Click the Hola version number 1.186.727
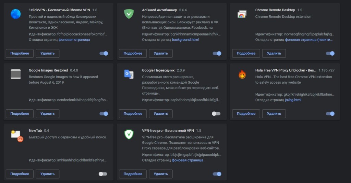 327,70
